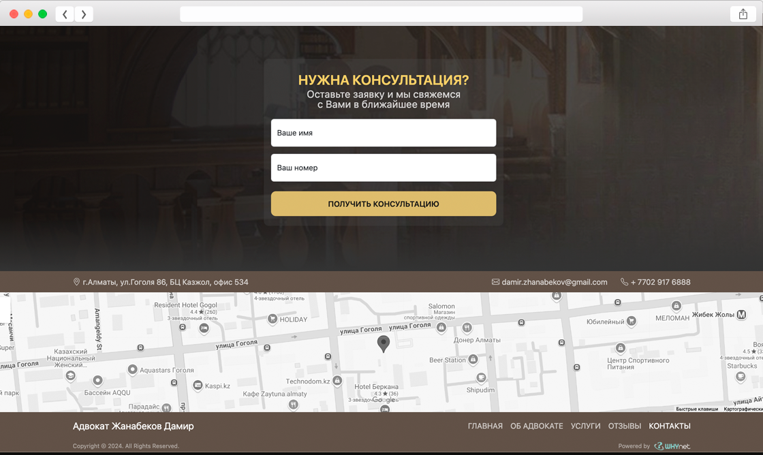Click the HOLIDAY shop marker on map
Viewport: 763px width, 455px height.
272,319
